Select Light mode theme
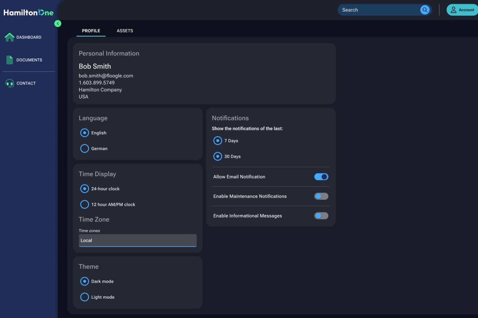The image size is (478, 318). click(85, 297)
